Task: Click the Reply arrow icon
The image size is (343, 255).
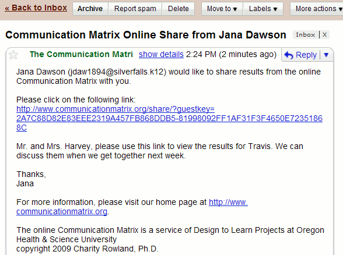Action: pos(289,55)
